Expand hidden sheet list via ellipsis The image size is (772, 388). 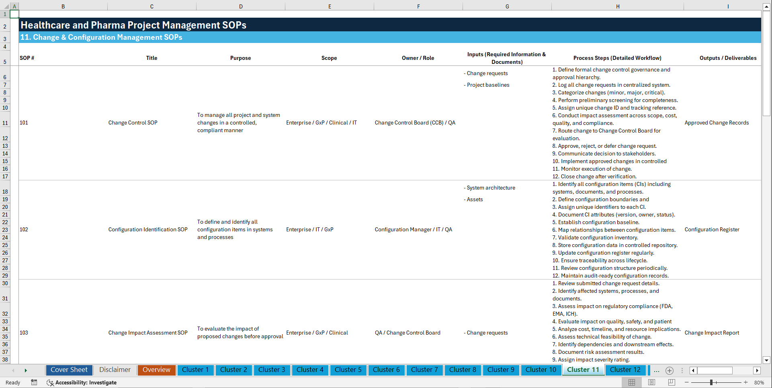pyautogui.click(x=657, y=370)
